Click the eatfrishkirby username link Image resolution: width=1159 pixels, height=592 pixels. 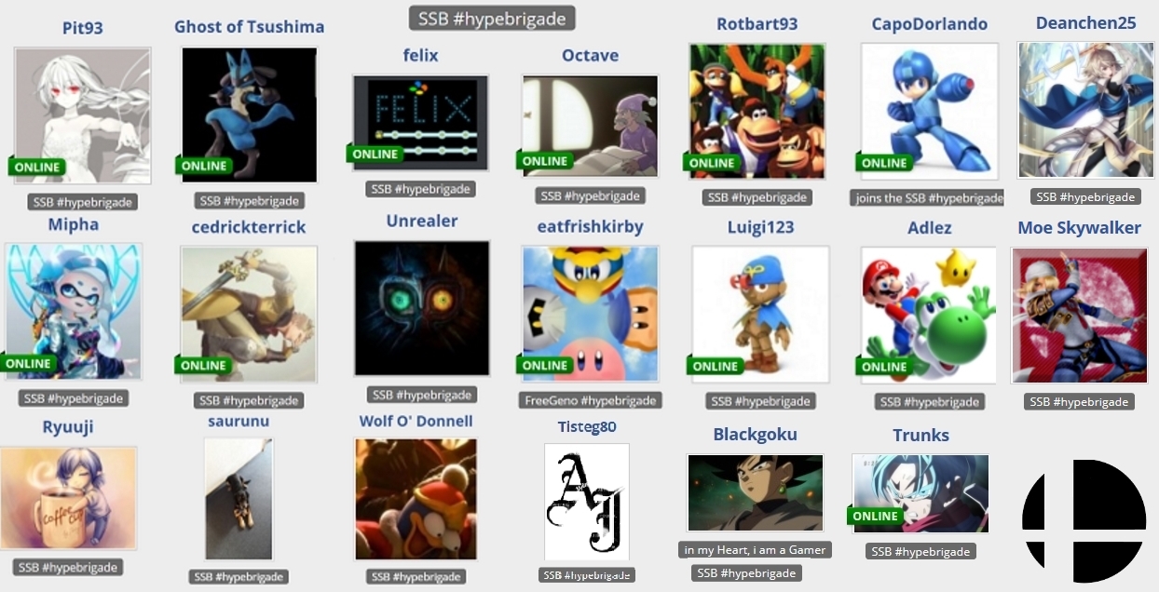pyautogui.click(x=591, y=226)
